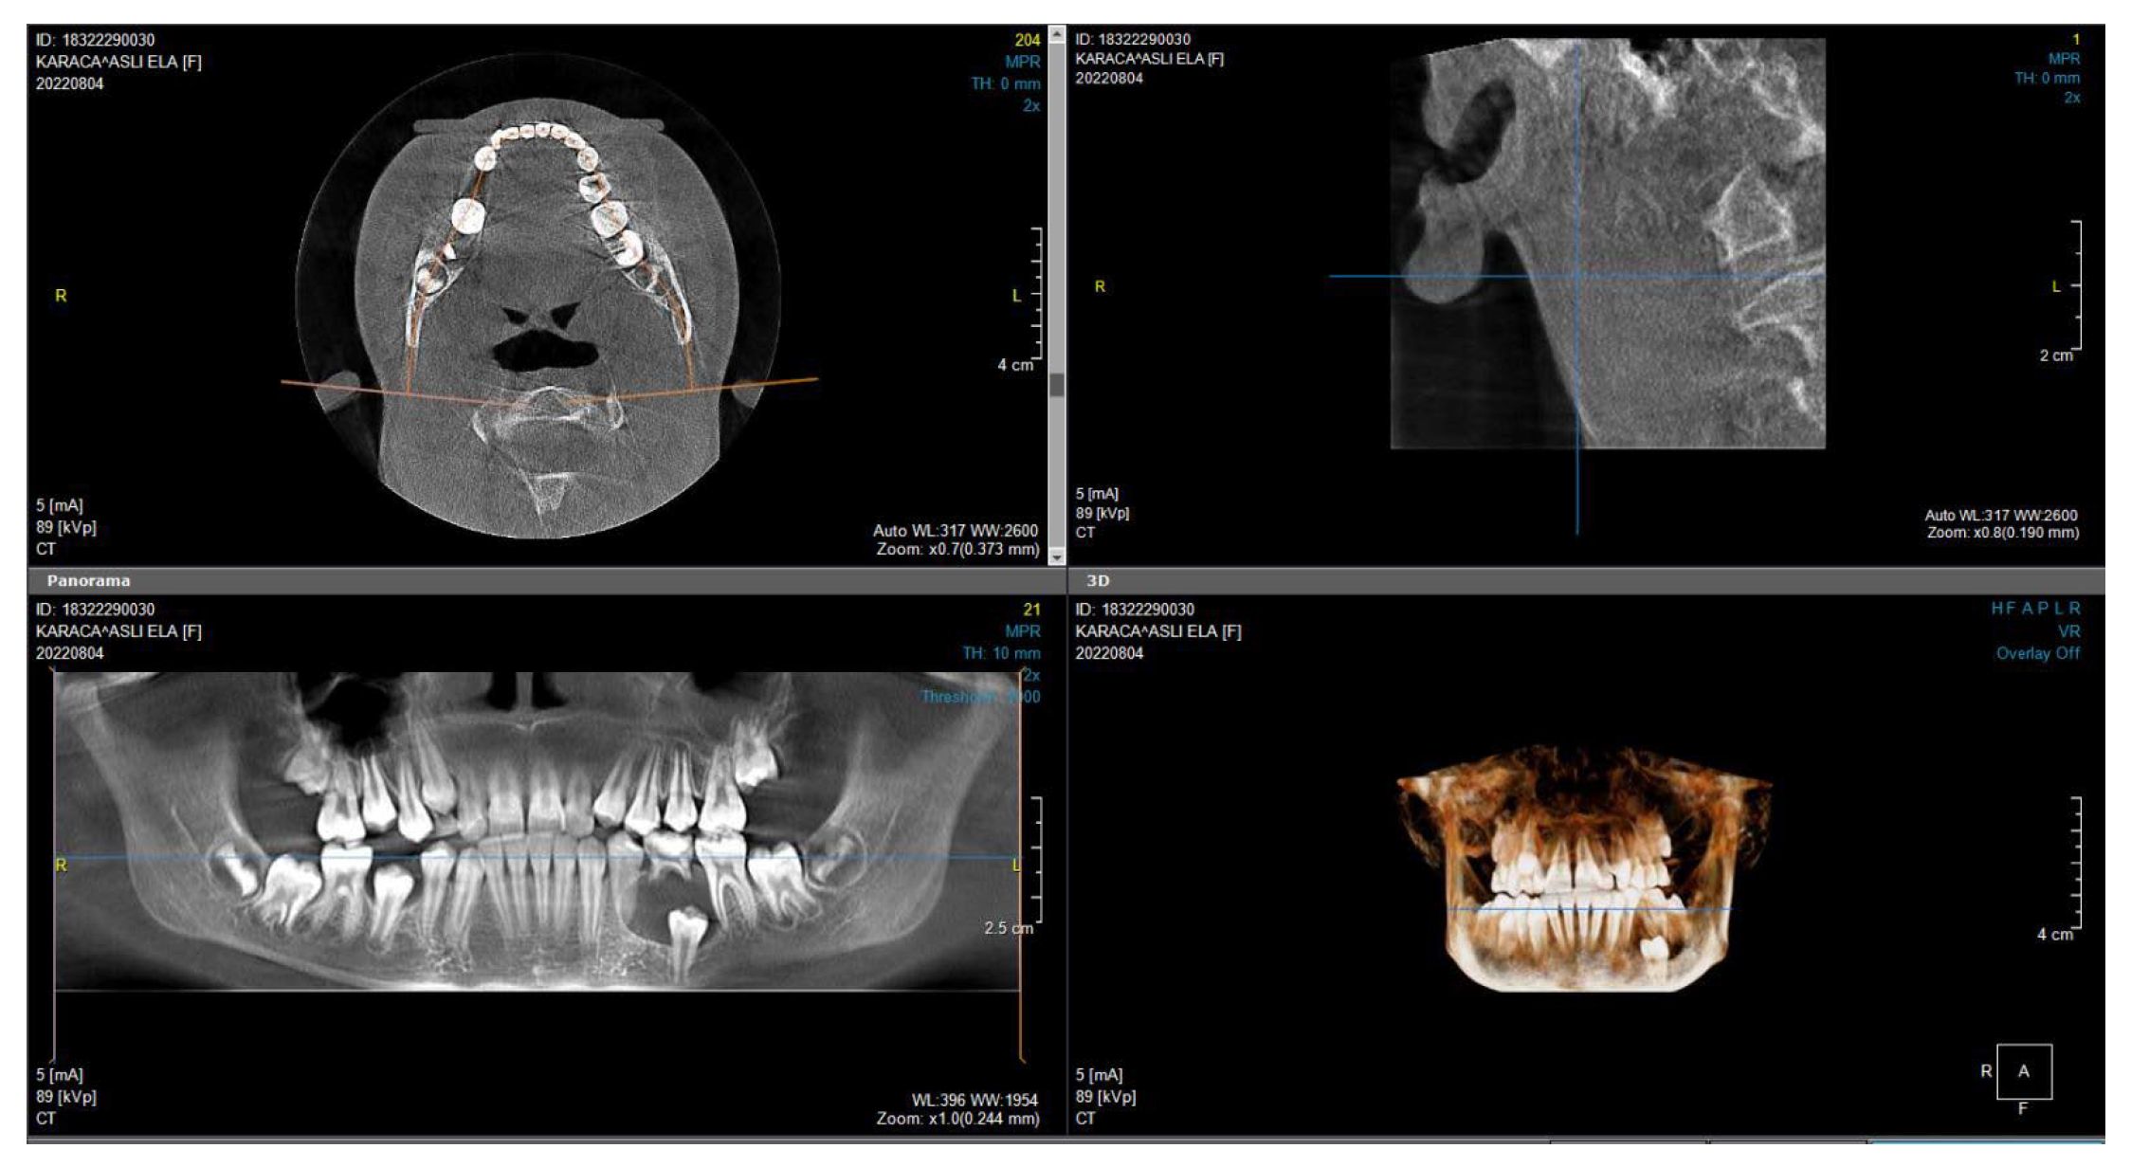Click the H orientation letter in 3D view
This screenshot has height=1167, width=2131.
click(x=1996, y=609)
